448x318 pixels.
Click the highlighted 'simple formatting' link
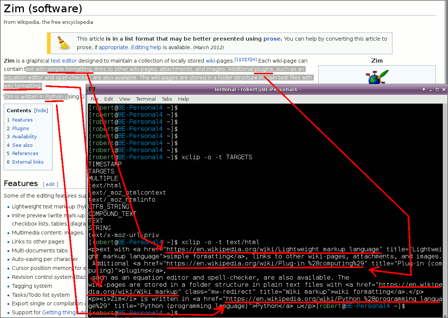(70, 69)
